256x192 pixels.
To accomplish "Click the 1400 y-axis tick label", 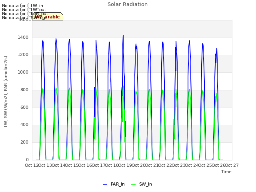I will point(23,37).
